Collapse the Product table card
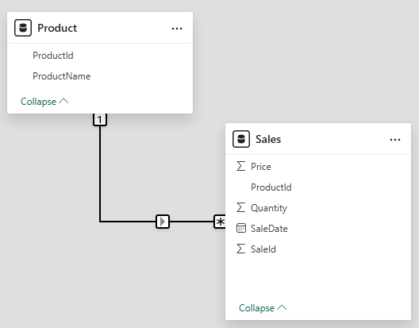Image resolution: width=419 pixels, height=328 pixels. 44,102
